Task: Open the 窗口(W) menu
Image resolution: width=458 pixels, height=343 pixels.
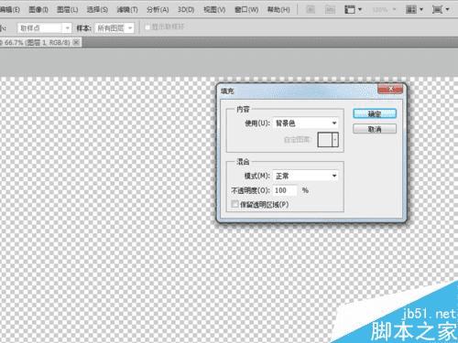Action: click(x=246, y=9)
